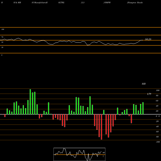Click the RSI axis label 70

(2, 37)
